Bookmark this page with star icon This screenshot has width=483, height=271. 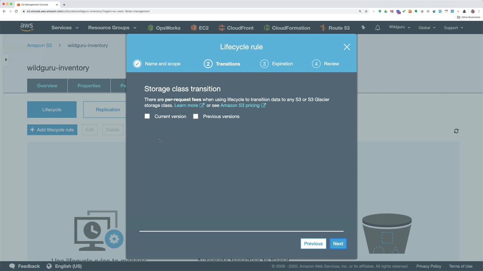(366, 11)
